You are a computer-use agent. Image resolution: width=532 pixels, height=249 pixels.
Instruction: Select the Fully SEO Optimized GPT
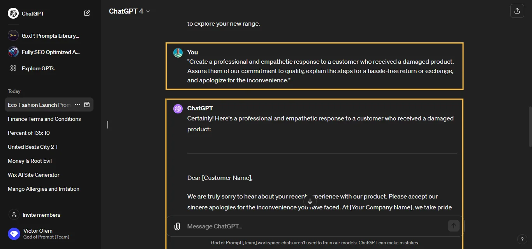click(x=44, y=52)
